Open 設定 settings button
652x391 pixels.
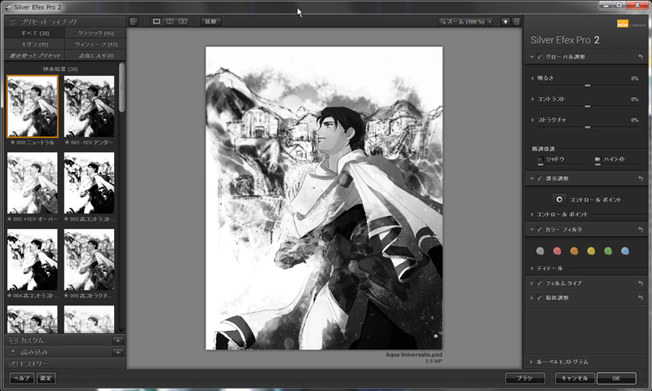(x=46, y=378)
